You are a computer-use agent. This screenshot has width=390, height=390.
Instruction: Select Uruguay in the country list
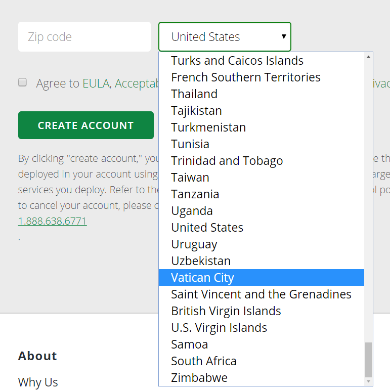pyautogui.click(x=194, y=244)
